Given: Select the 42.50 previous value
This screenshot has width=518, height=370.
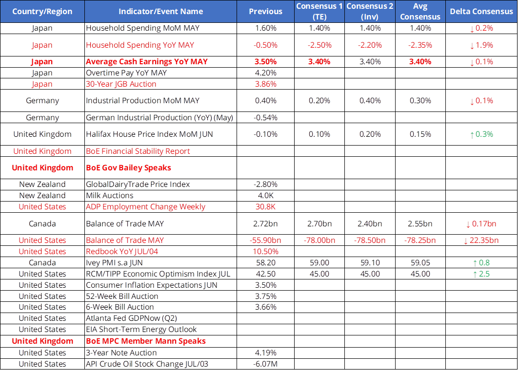Looking at the screenshot, I should tap(266, 274).
